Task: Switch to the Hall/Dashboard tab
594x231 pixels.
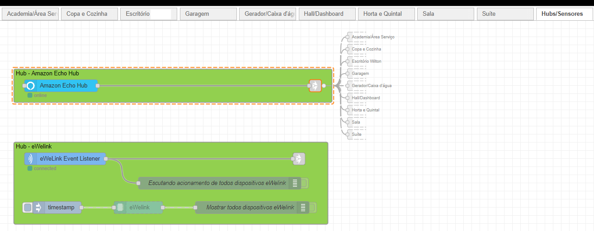Action: click(327, 14)
